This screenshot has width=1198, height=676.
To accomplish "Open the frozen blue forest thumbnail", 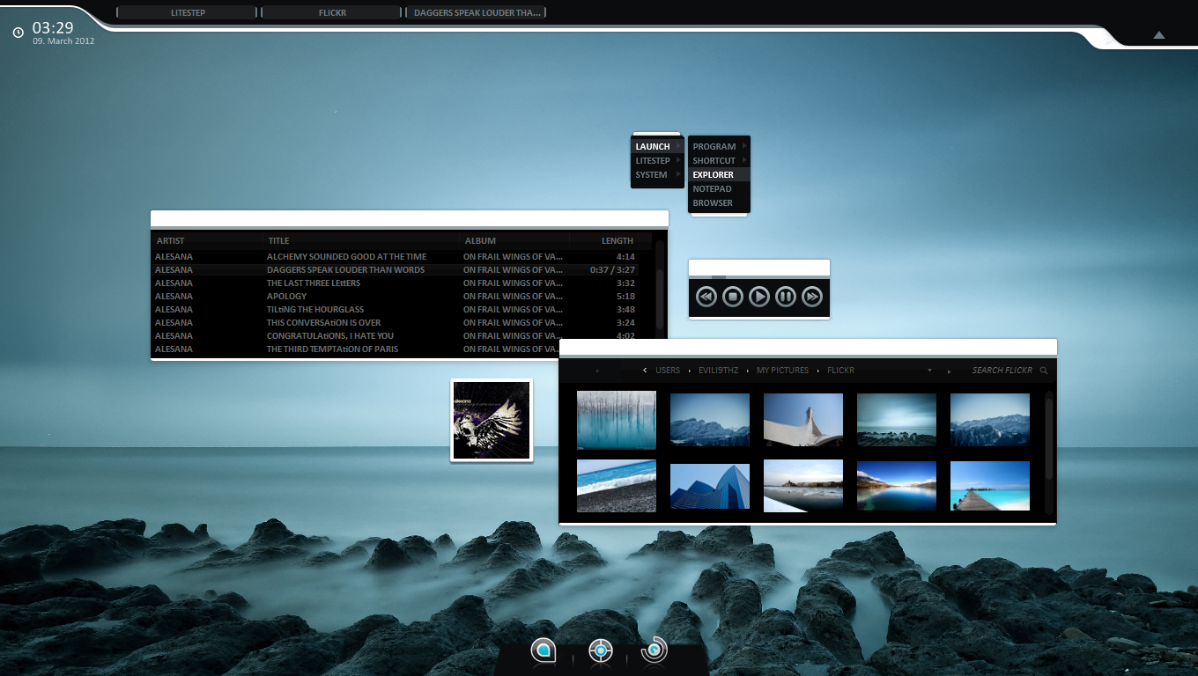I will [x=617, y=420].
